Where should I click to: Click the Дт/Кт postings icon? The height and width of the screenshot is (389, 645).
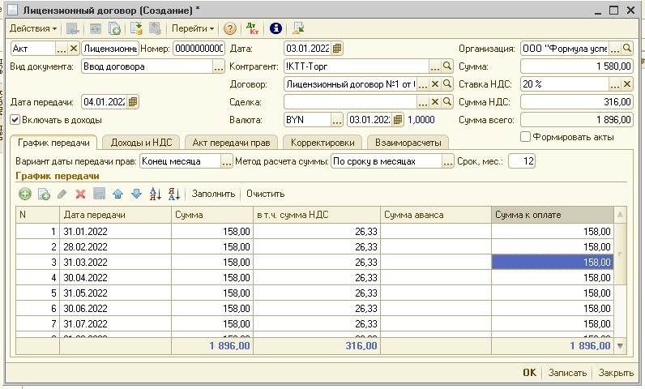(x=252, y=28)
